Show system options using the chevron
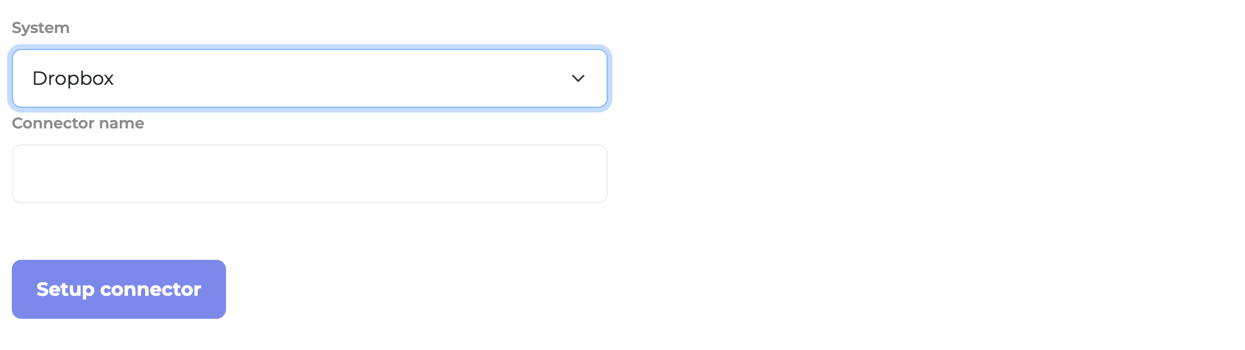The width and height of the screenshot is (1245, 350). (x=578, y=78)
